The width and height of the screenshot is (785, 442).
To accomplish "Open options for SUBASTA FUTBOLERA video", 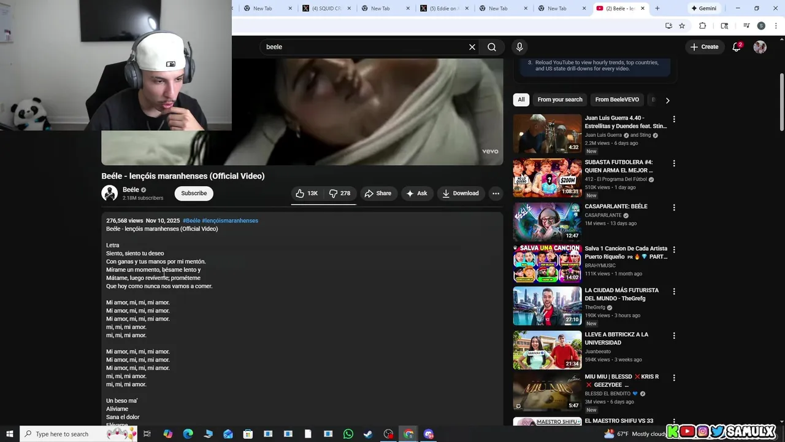I will point(674,163).
